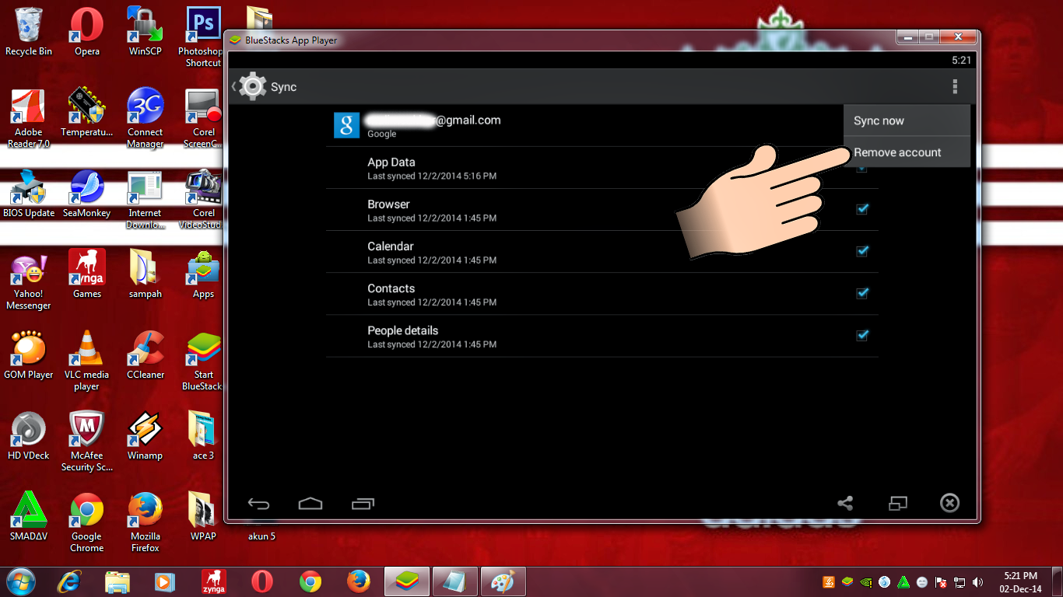Viewport: 1063px width, 597px height.
Task: Select the App Data sync row
Action: click(602, 168)
